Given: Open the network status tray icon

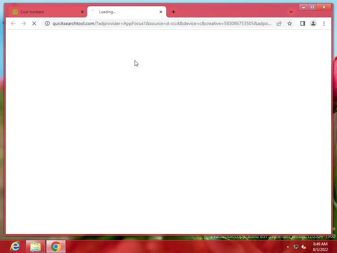Looking at the screenshot, I should click(296, 247).
